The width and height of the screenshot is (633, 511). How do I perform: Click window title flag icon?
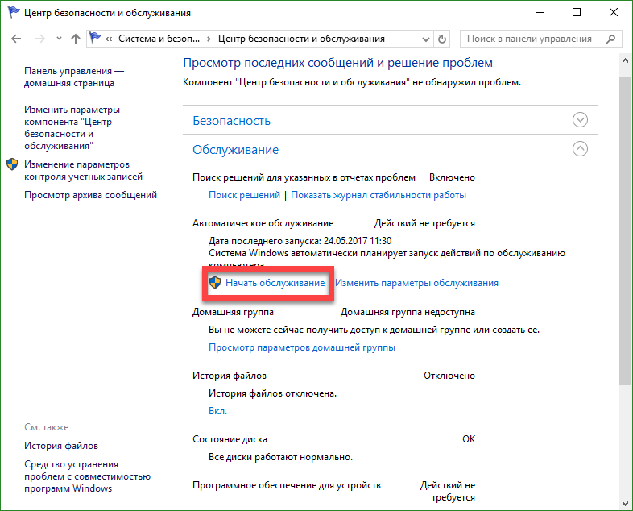point(14,13)
